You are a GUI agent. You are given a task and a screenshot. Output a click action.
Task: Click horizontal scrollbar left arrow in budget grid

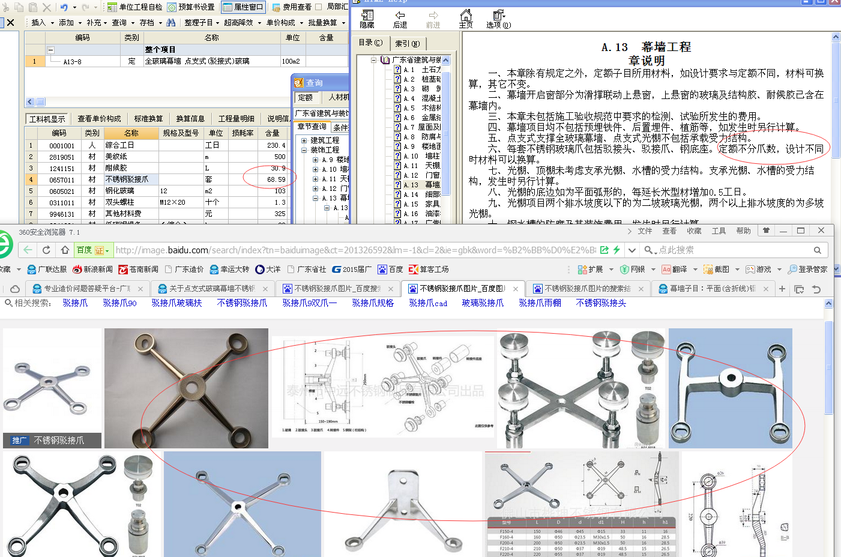click(30, 102)
